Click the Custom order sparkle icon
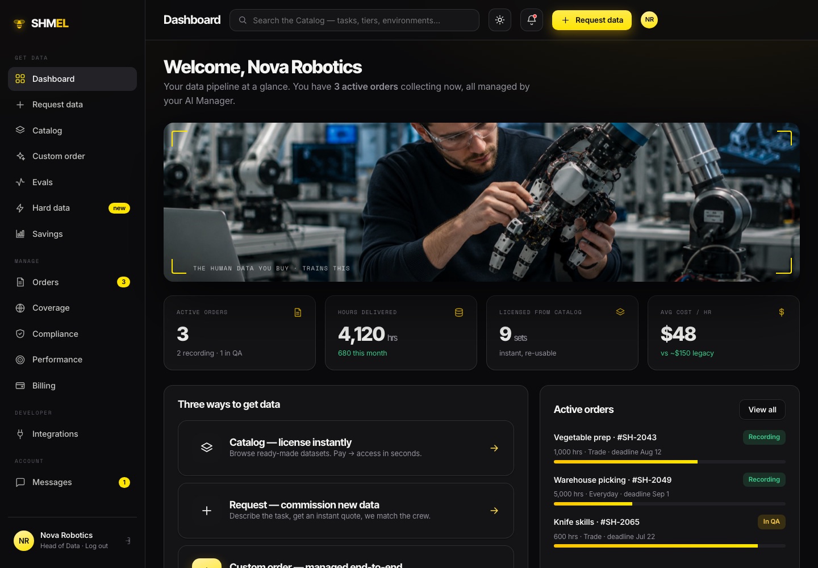 20,156
